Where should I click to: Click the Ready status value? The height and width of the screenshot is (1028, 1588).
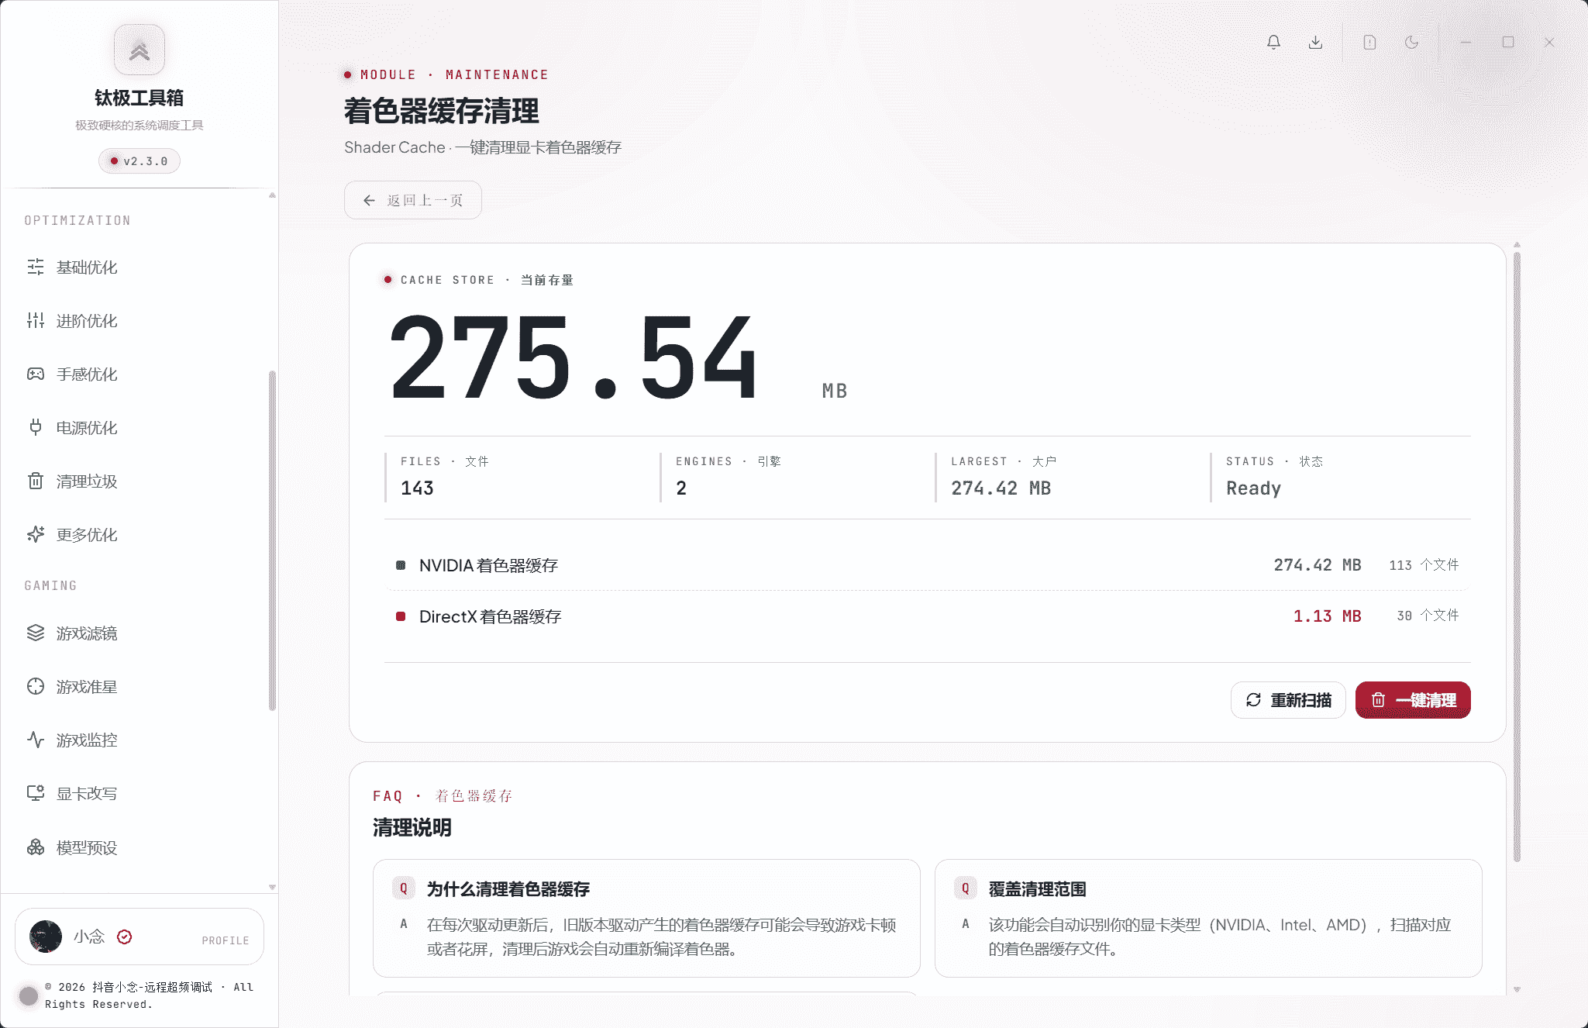pyautogui.click(x=1253, y=488)
